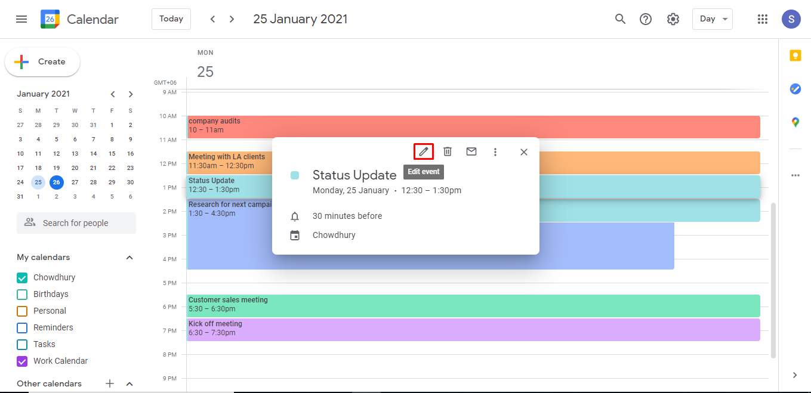
Task: Click the 25 January 2021 header date
Action: [x=300, y=19]
